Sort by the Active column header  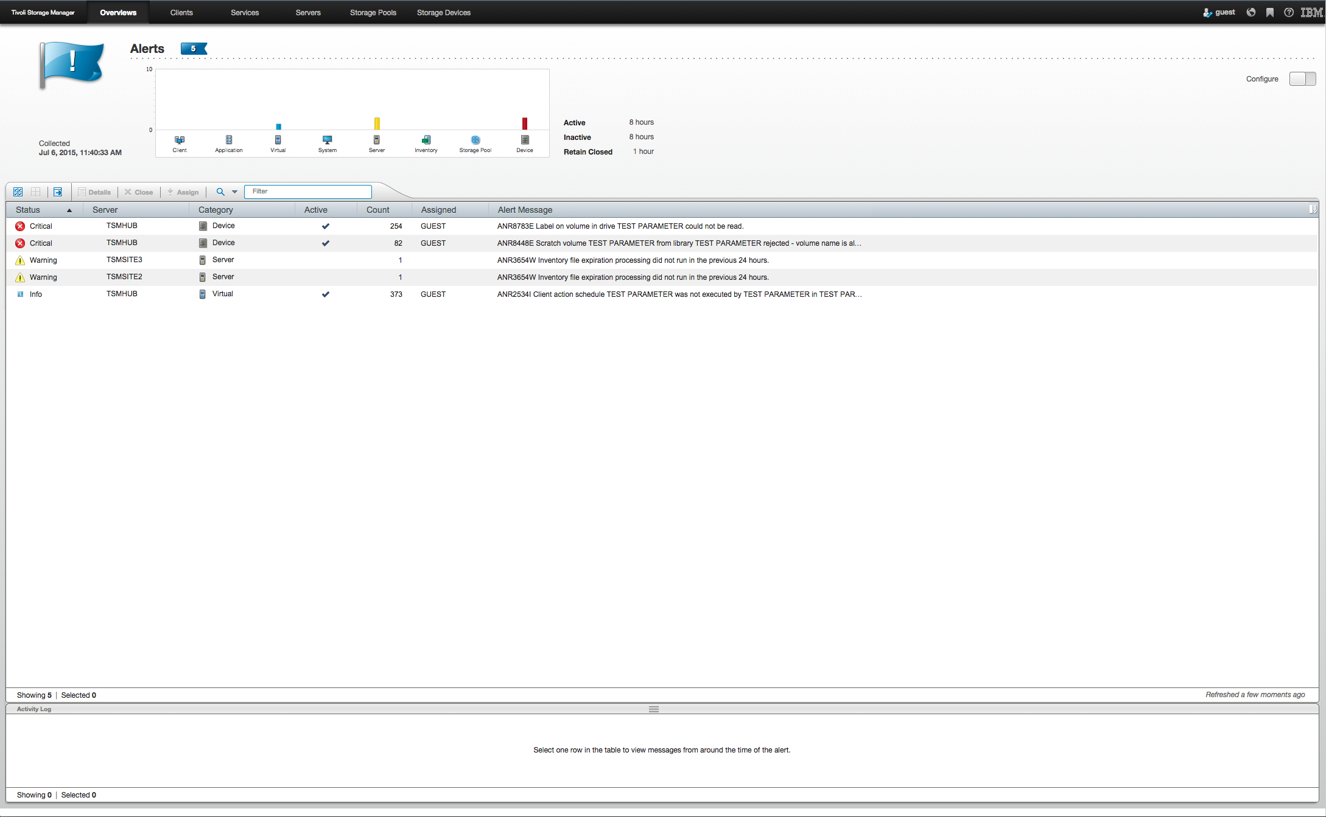[x=326, y=210]
